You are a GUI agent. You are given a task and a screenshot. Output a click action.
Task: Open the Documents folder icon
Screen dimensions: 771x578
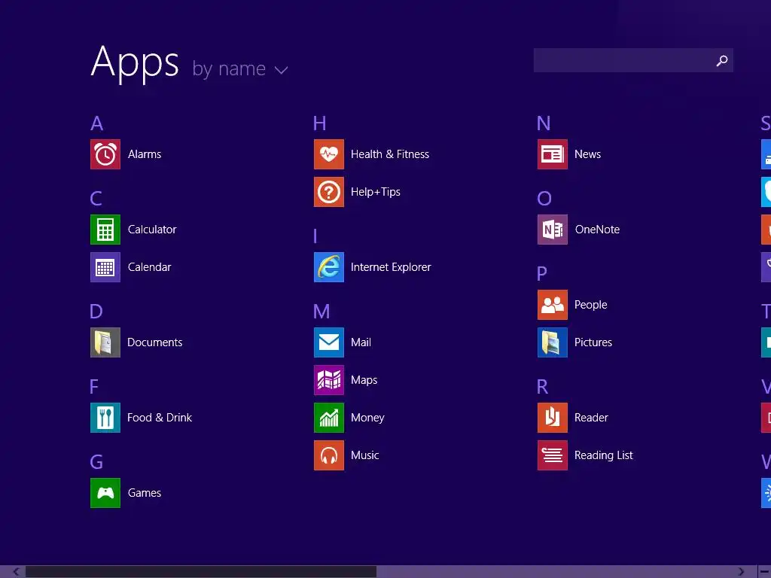coord(105,342)
